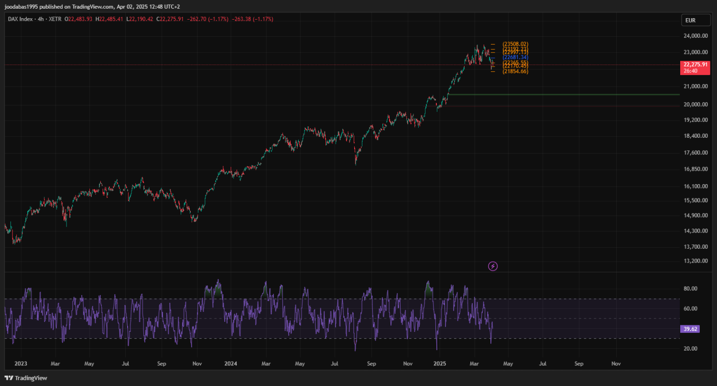Click the 2025 label on time axis

[x=439, y=364]
